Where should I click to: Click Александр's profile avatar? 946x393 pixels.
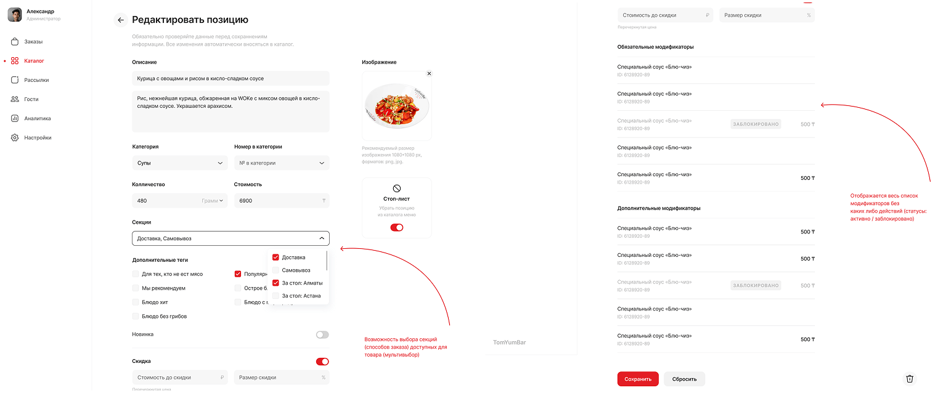[x=15, y=14]
